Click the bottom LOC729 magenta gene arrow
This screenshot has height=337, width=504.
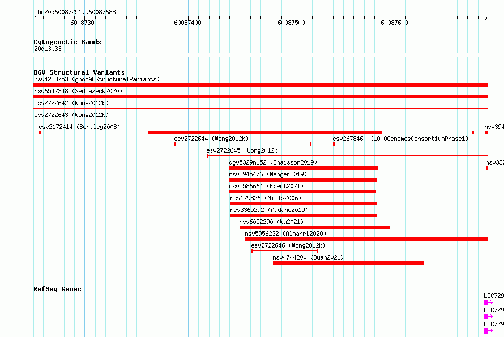pyautogui.click(x=488, y=331)
